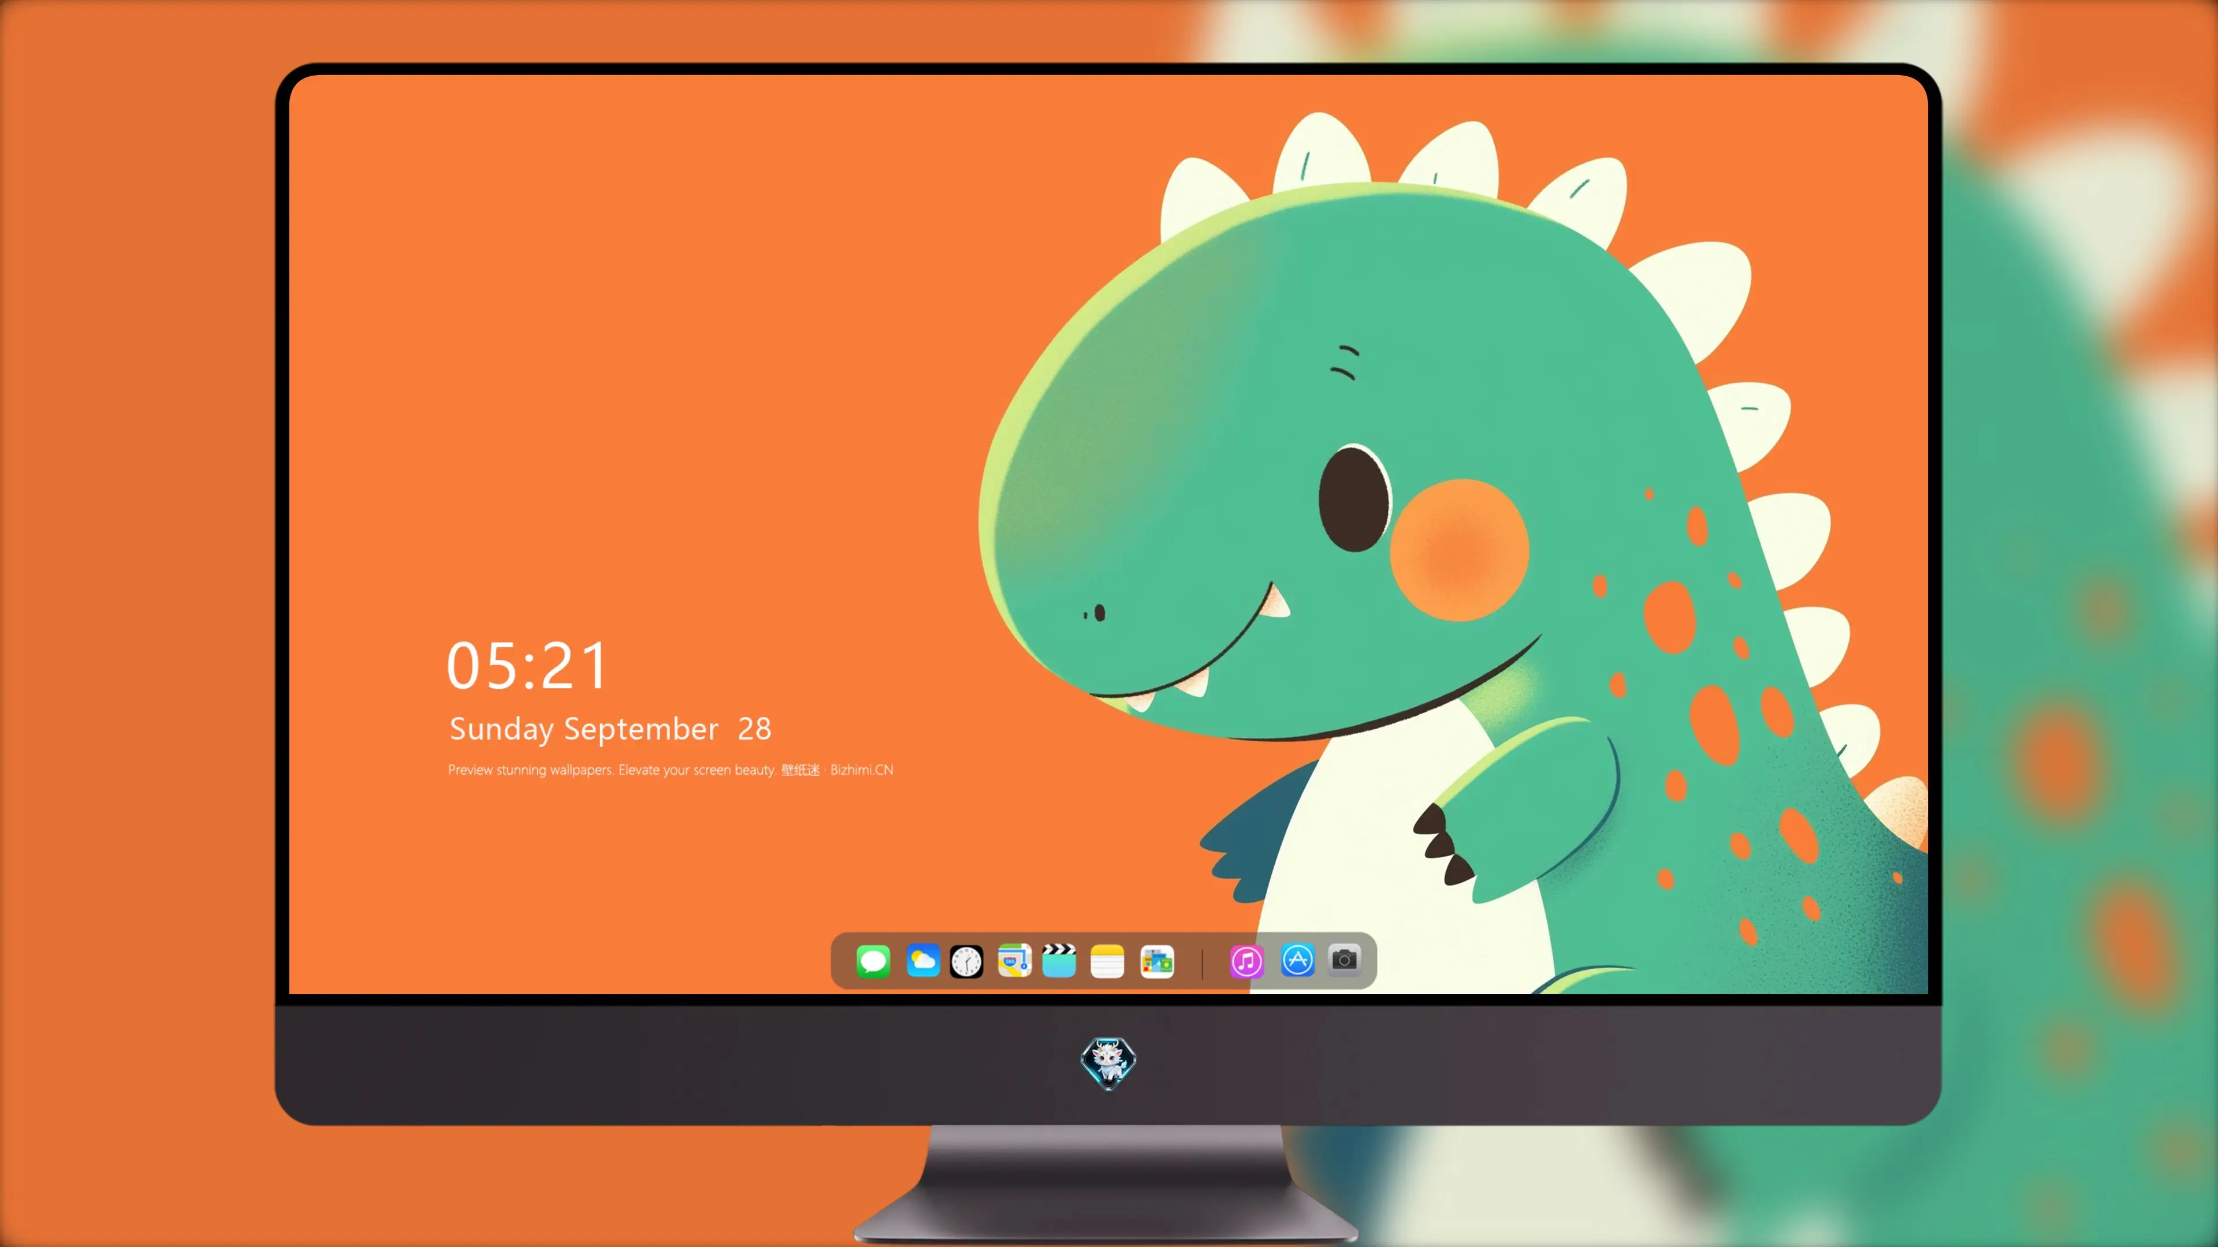This screenshot has height=1247, width=2218.
Task: Launch the App Store from the dock
Action: pos(1297,959)
